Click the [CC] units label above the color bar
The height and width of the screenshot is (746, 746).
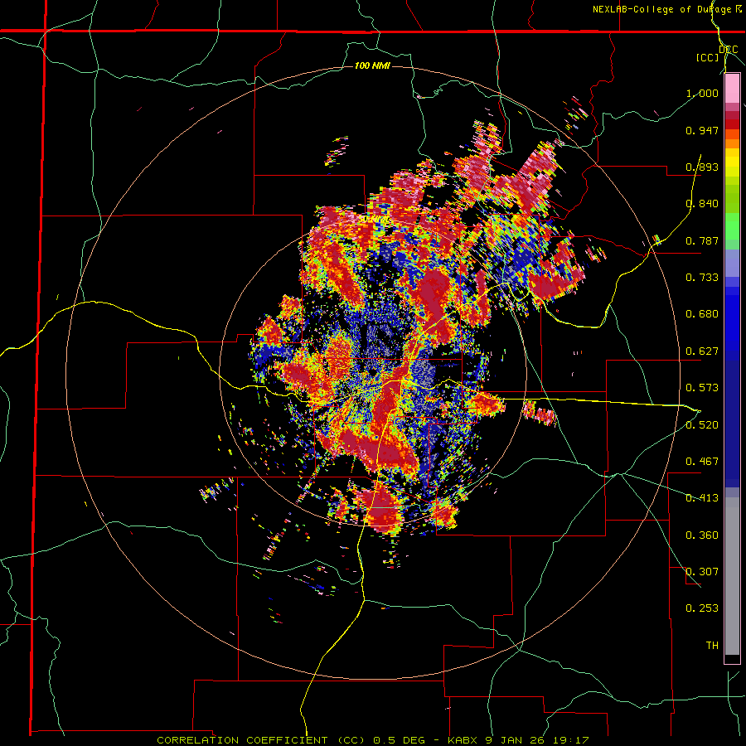pyautogui.click(x=707, y=57)
